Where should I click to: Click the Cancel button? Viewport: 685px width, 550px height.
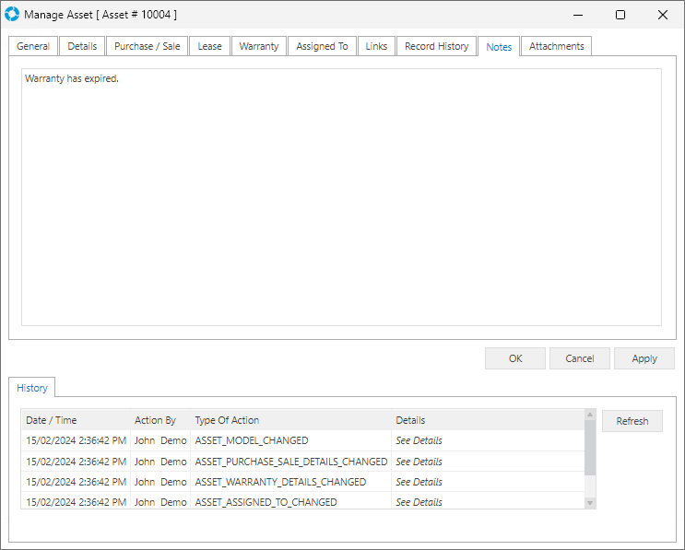579,358
